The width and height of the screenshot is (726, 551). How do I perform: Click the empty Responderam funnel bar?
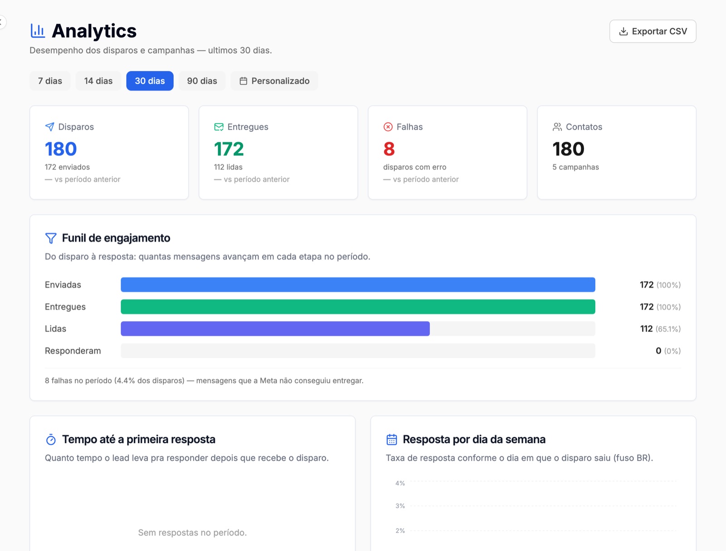[358, 351]
